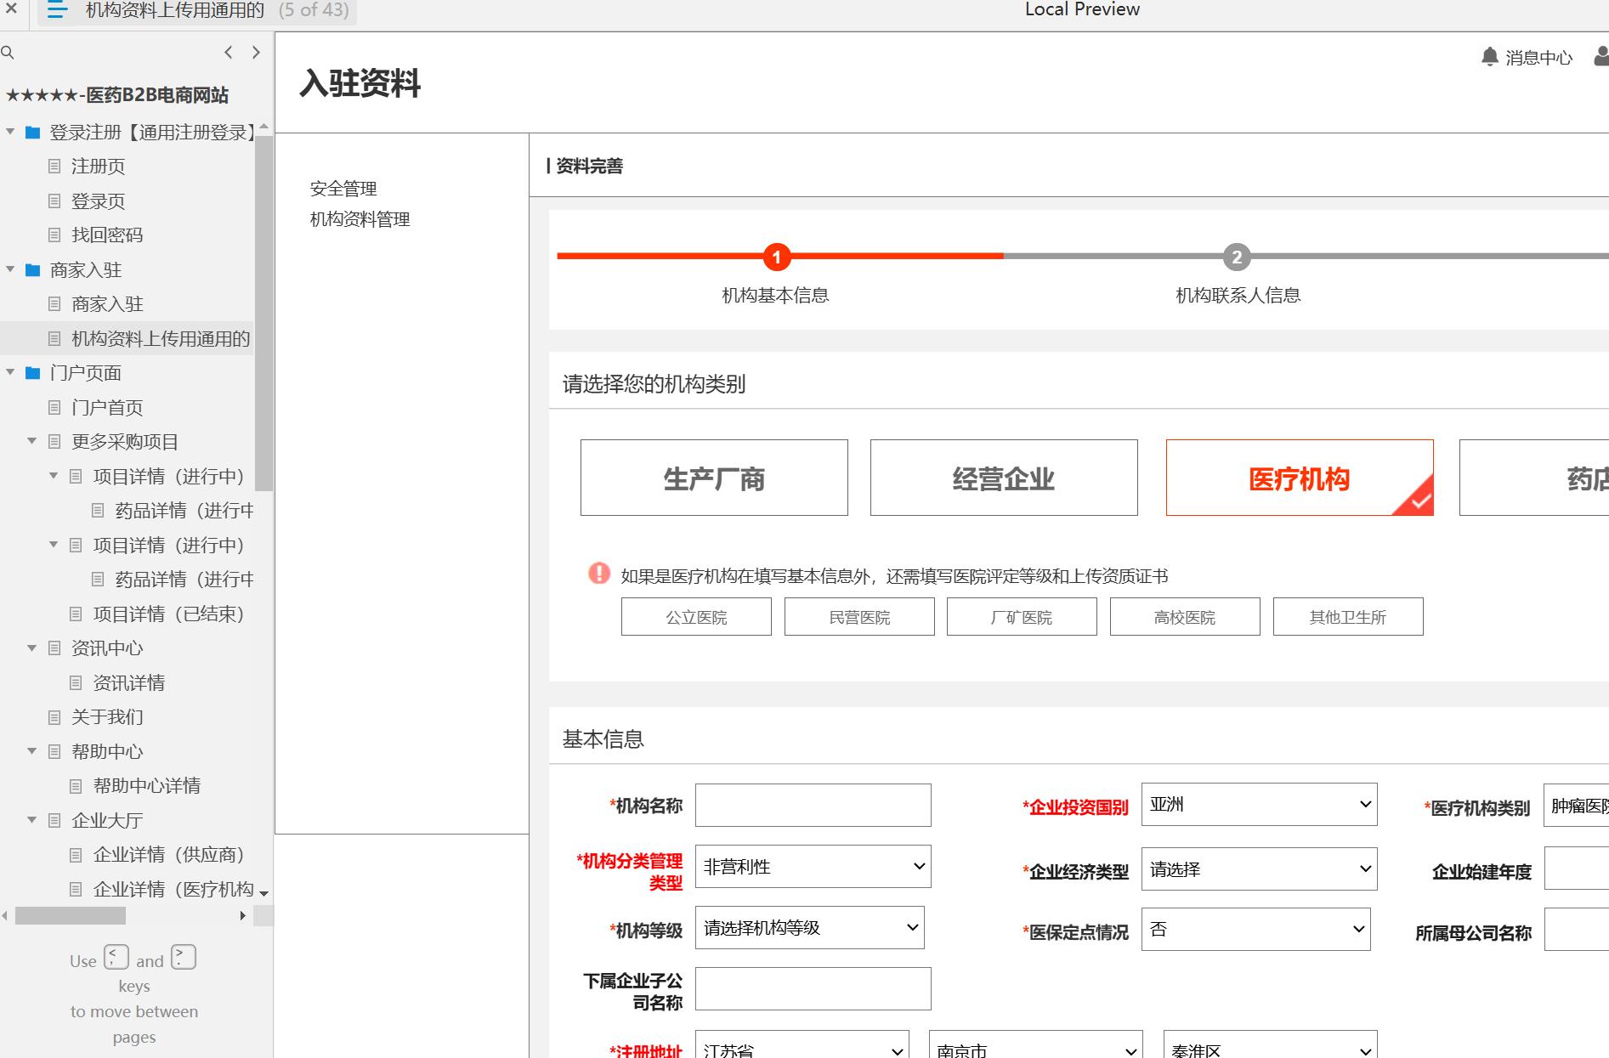Toggle the page list hamburger menu icon
The width and height of the screenshot is (1609, 1058).
(x=57, y=10)
